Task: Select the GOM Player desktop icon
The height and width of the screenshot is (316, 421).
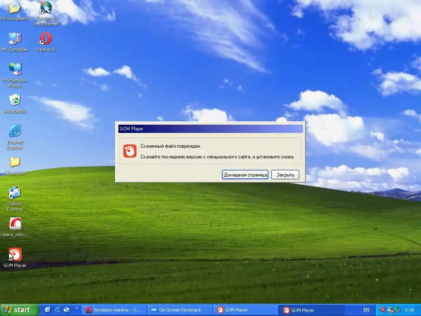Action: click(15, 258)
